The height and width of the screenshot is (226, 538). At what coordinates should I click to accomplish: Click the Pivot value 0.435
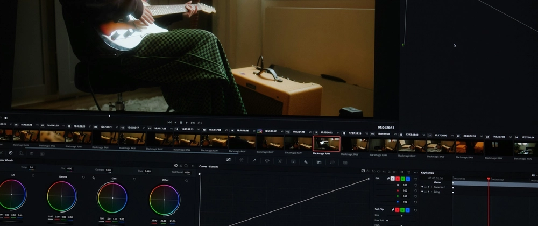pos(147,171)
